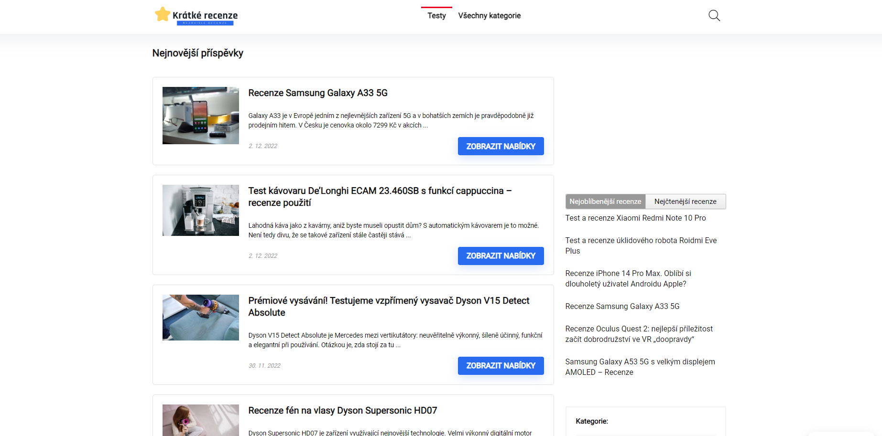
Task: Select the Dyson V15 excerpt text
Action: 395,340
